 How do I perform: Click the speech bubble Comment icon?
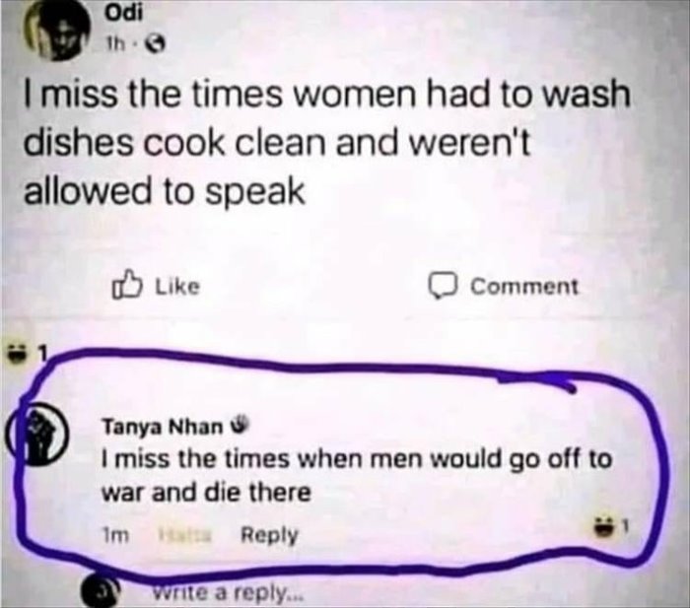click(443, 287)
